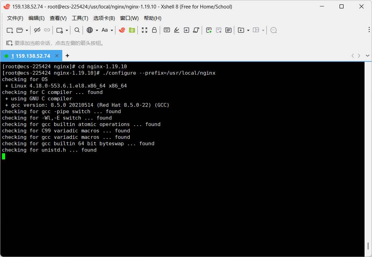Viewport: 372px width, 257px height.
Task: Click the green terminal cursor block
Action: (4, 156)
